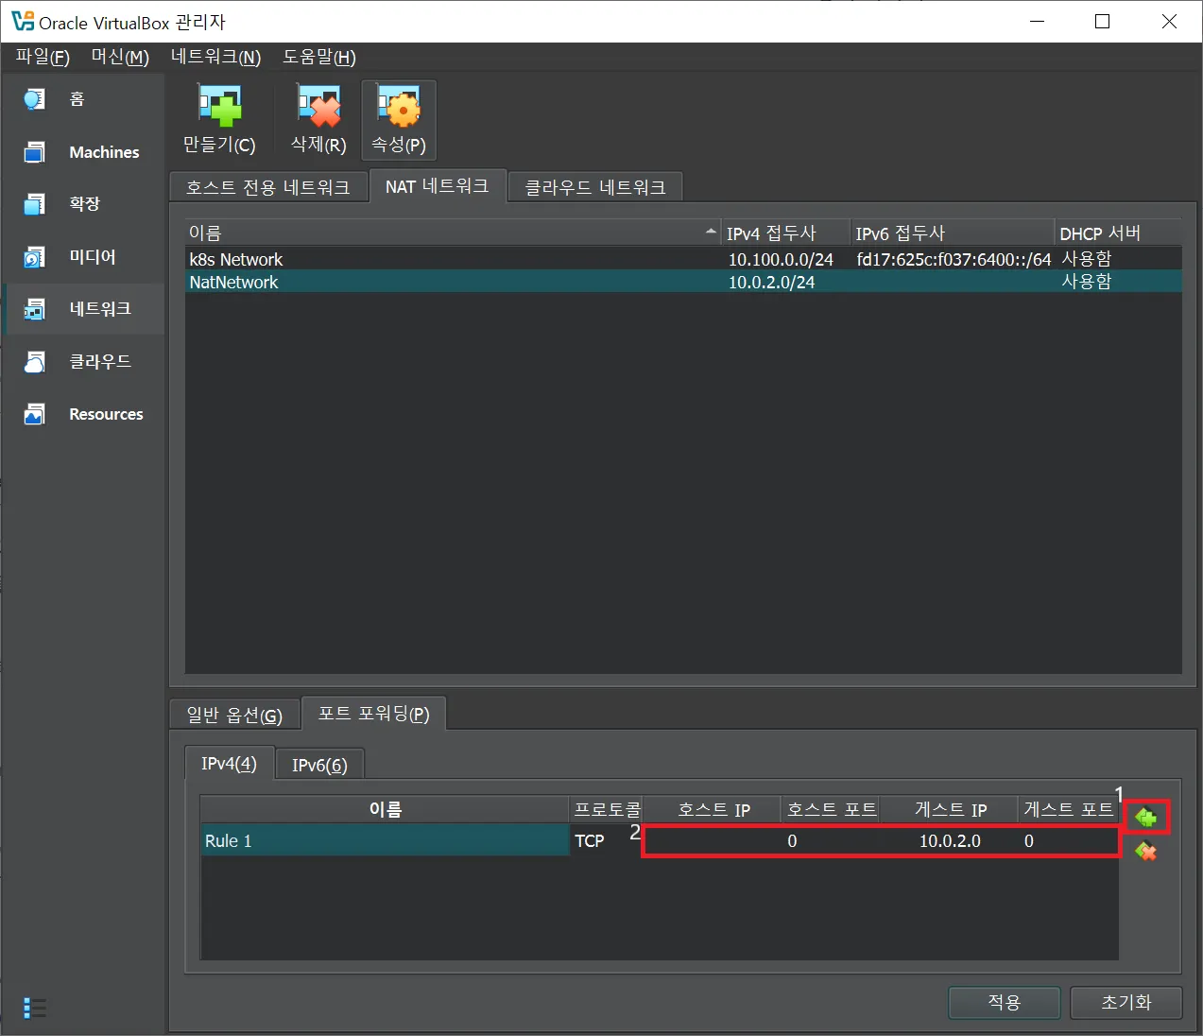Close the VirtualBox Manager window

pos(1169,21)
